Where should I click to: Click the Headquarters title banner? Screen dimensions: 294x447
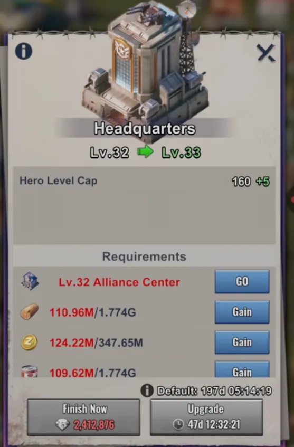(145, 128)
